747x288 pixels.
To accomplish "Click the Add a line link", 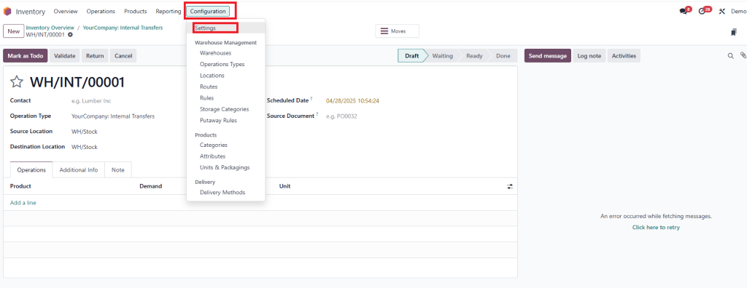I will click(x=23, y=203).
